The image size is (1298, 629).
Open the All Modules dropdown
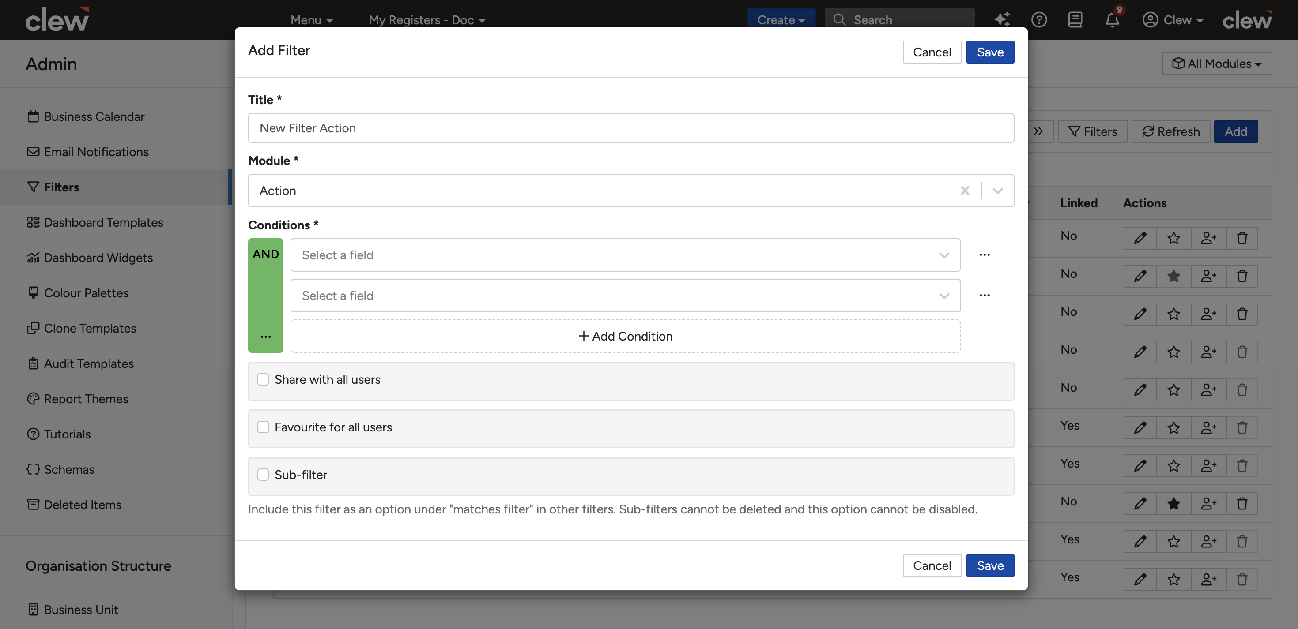tap(1216, 64)
